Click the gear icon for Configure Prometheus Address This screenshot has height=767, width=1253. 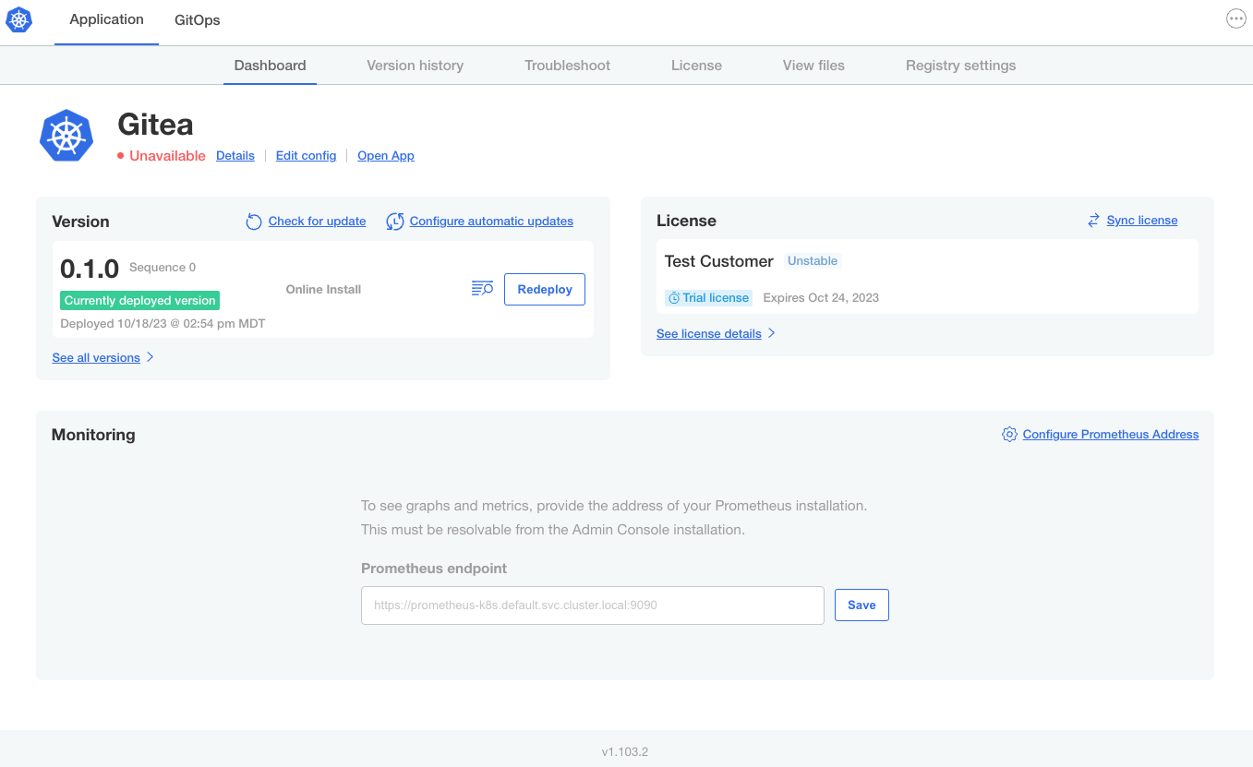[x=1009, y=434]
